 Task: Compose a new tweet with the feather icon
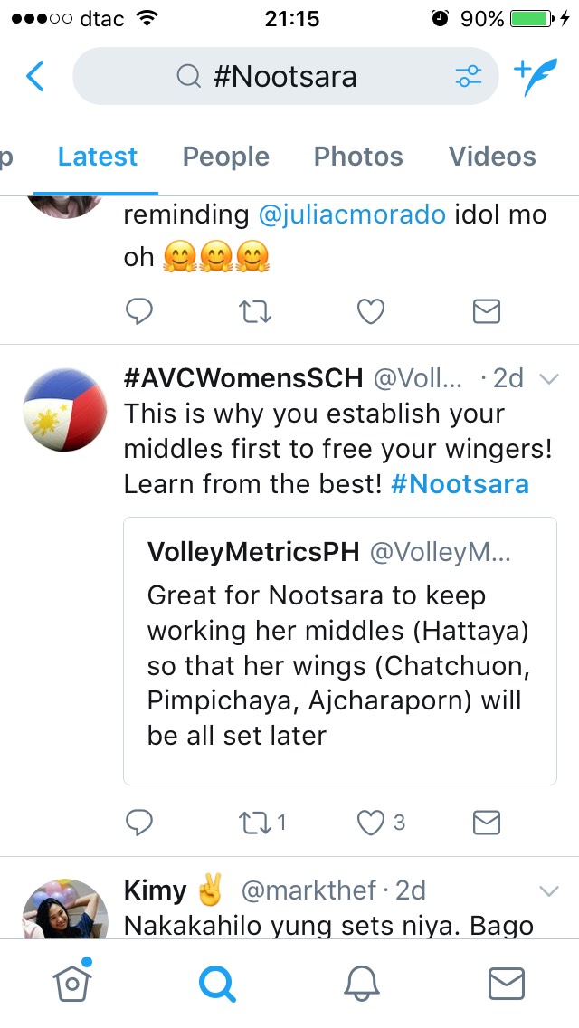click(x=535, y=76)
